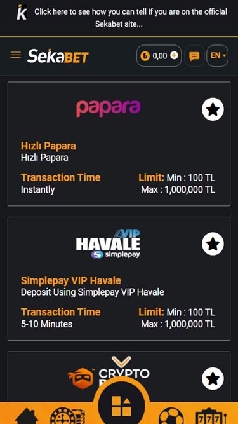This screenshot has width=238, height=424.
Task: Favorite the Papara payment method star
Action: (x=213, y=109)
